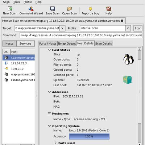Collapse the Addresses section
145x145 pixels.
49,92
